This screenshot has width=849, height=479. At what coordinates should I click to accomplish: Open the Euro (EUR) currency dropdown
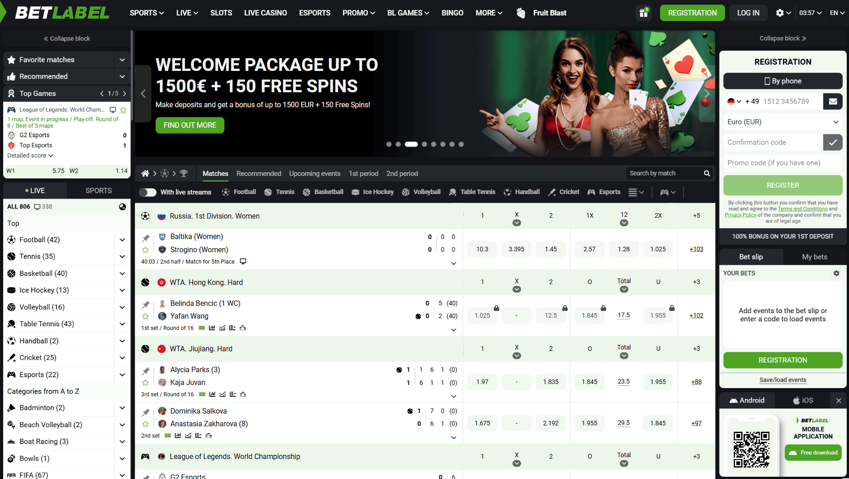click(783, 122)
